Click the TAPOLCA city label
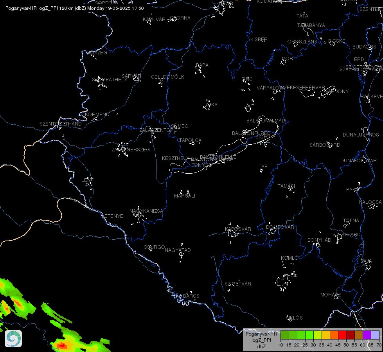383x352 pixels. click(190, 140)
